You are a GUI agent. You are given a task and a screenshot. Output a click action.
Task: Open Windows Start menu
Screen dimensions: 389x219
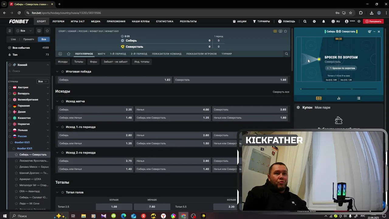click(5, 216)
